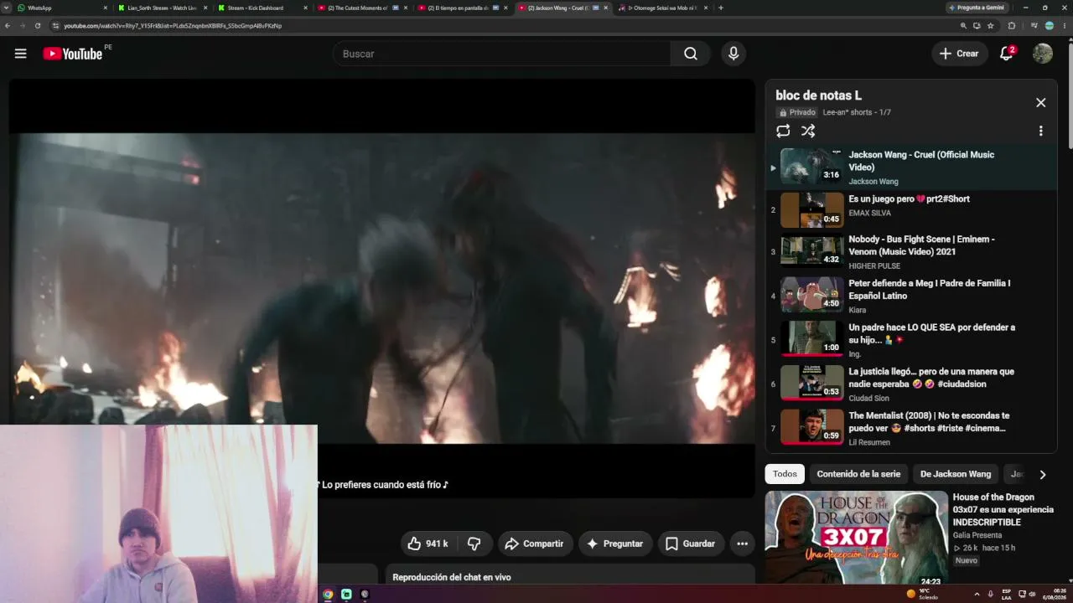Open a new browser tab
The height and width of the screenshot is (603, 1073).
721,8
